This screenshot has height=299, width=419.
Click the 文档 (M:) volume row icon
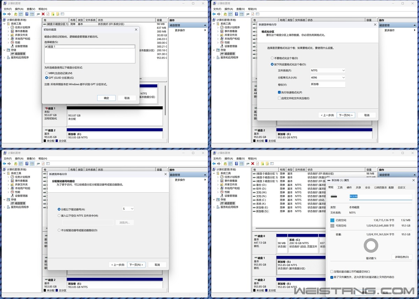pyautogui.click(x=254, y=192)
